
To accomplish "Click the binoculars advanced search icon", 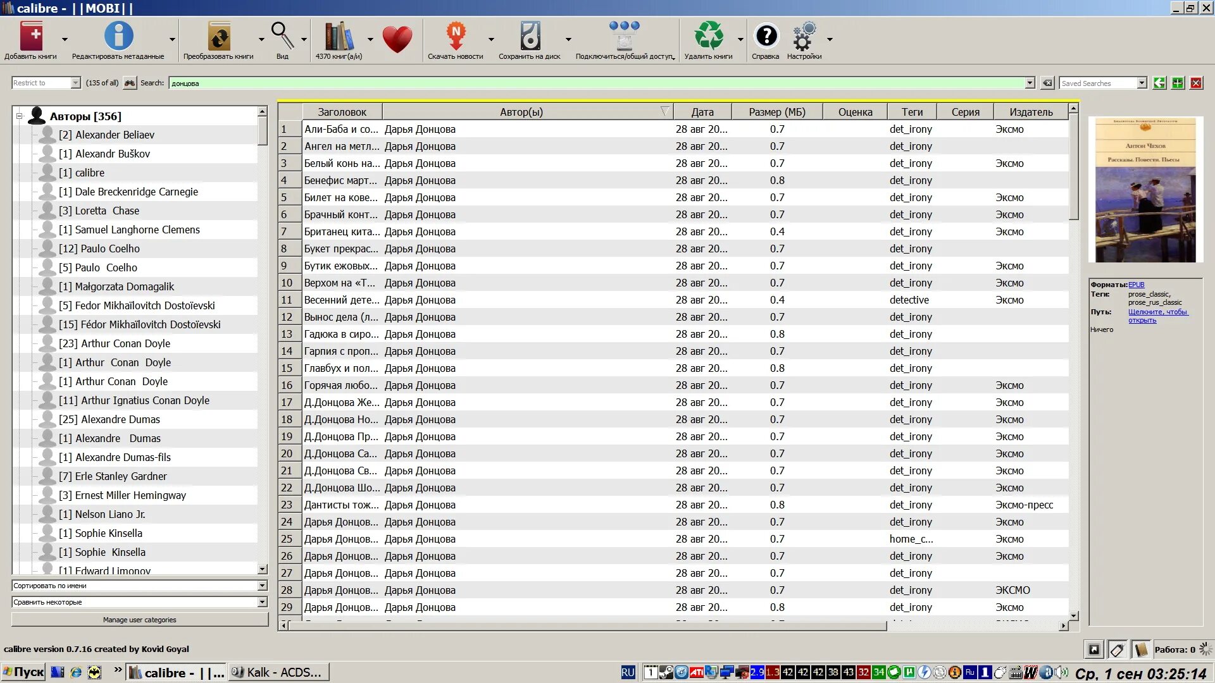I will coord(130,83).
